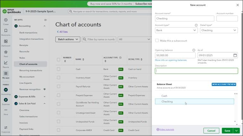Save the new account
Viewport: 243px width, 136px height.
pyautogui.click(x=227, y=131)
